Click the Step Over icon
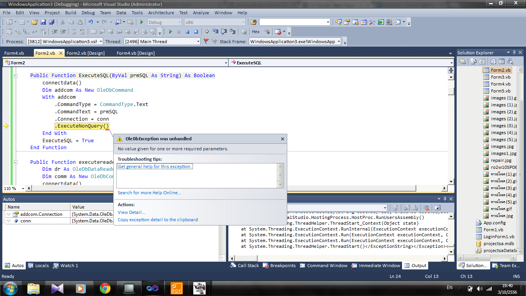Image resolution: width=526 pixels, height=296 pixels. click(x=224, y=32)
